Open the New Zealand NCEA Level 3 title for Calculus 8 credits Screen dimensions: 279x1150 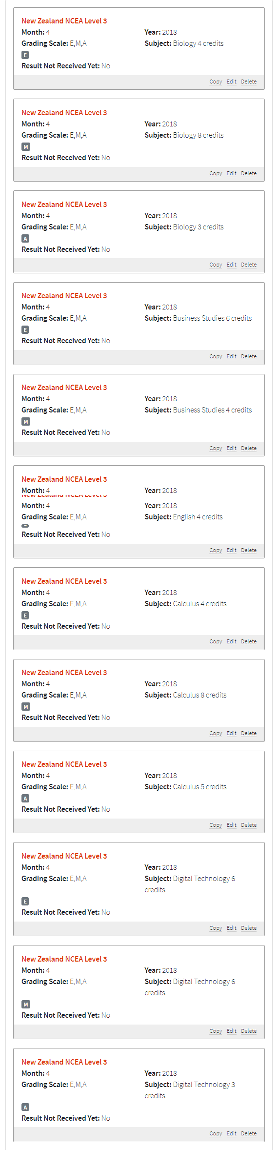point(64,673)
